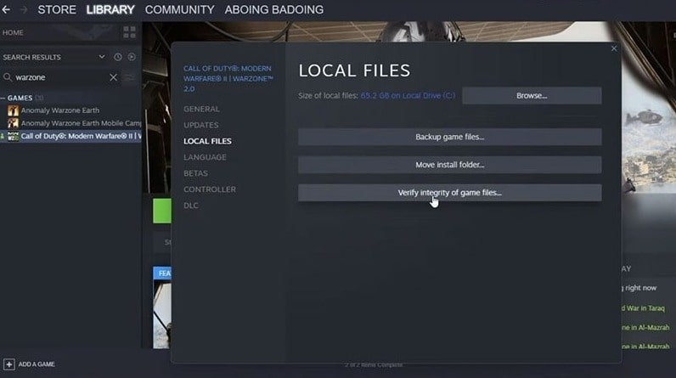Click Anomaly Warzone Earth Mobile icon
This screenshot has height=378, width=676.
(x=13, y=123)
